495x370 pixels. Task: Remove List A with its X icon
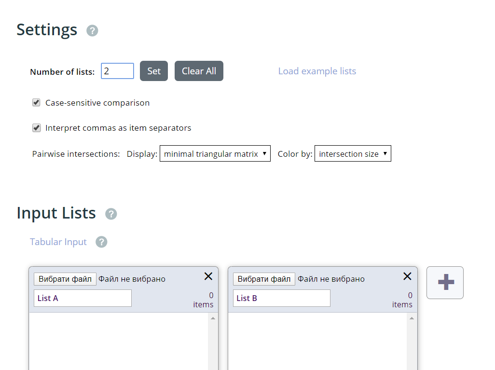(x=208, y=276)
